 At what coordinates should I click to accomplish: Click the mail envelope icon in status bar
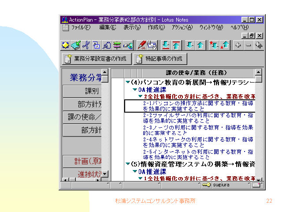pos(256,184)
